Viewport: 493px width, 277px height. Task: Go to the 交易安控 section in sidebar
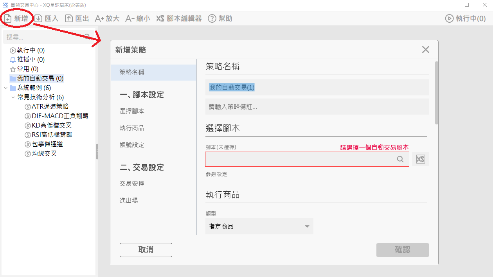point(132,183)
